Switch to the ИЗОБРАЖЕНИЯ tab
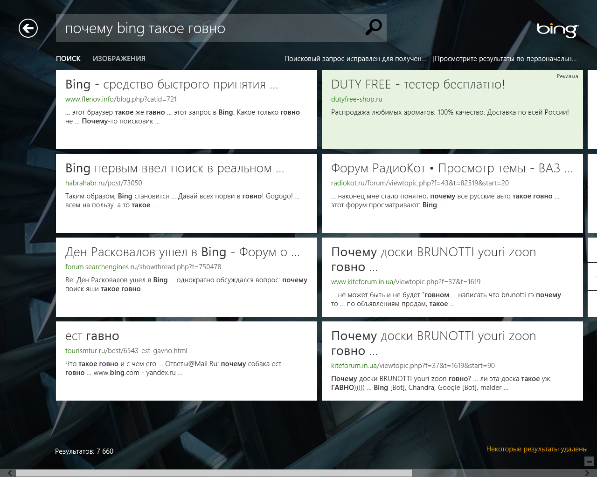 tap(119, 59)
